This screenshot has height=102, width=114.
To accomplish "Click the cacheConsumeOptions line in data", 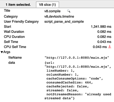I will tap(75, 78).
